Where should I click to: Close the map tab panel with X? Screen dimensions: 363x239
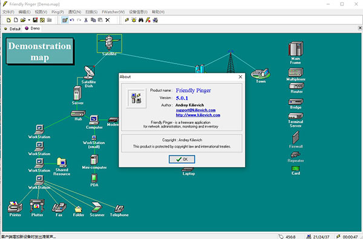pyautogui.click(x=360, y=28)
